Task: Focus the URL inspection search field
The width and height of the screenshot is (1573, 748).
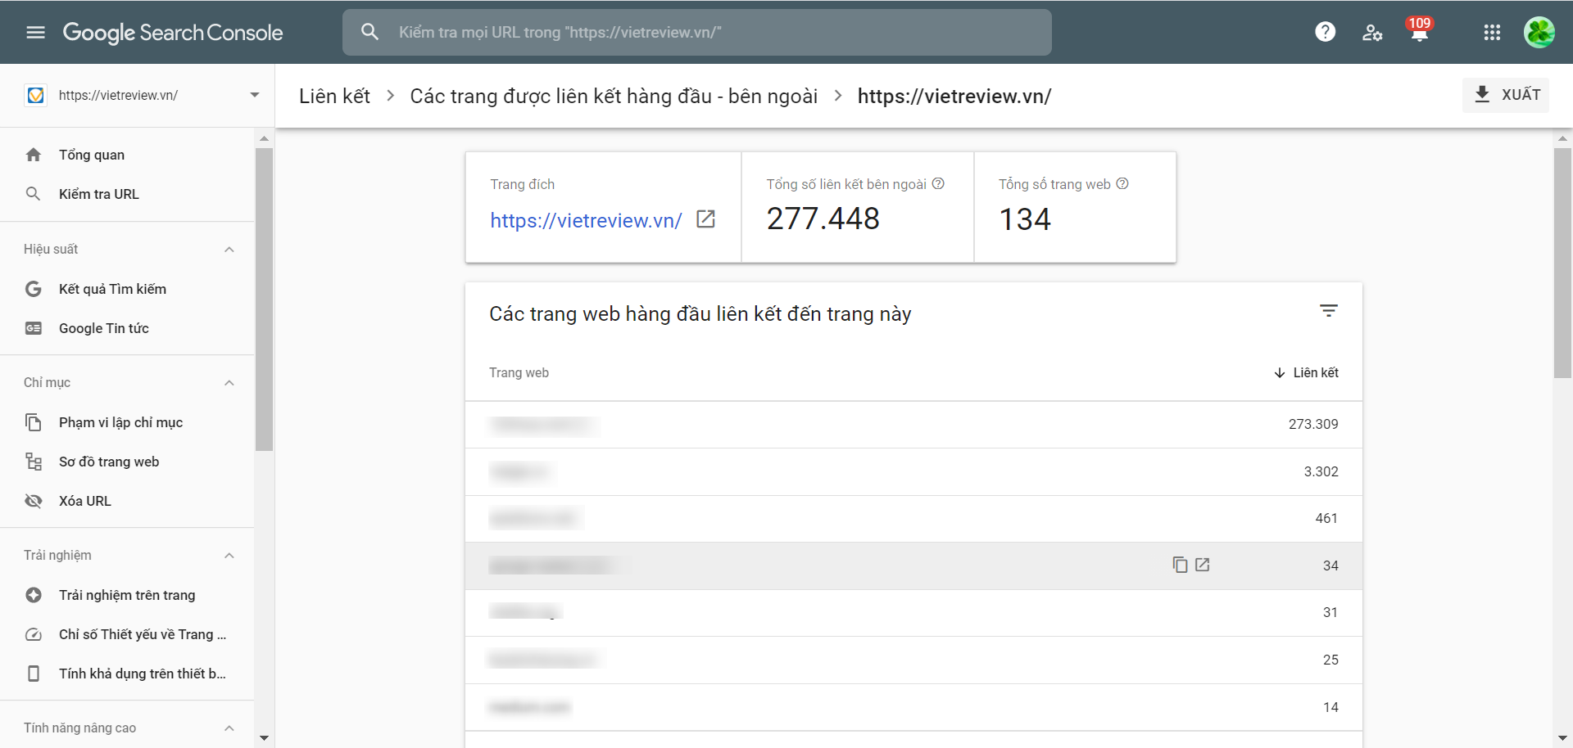Action: (697, 32)
